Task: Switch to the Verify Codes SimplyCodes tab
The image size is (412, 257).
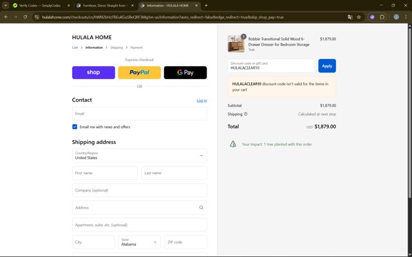Action: 39,5
